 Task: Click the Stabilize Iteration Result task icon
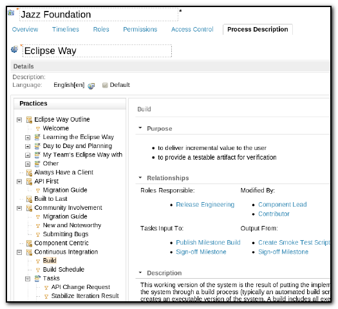click(x=46, y=297)
